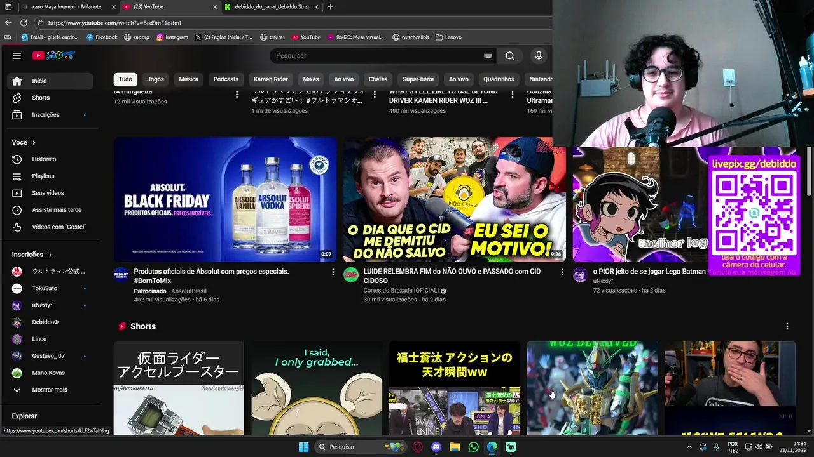Screen dimensions: 814x457
Task: Open more options for Domingueira video
Action: click(237, 95)
